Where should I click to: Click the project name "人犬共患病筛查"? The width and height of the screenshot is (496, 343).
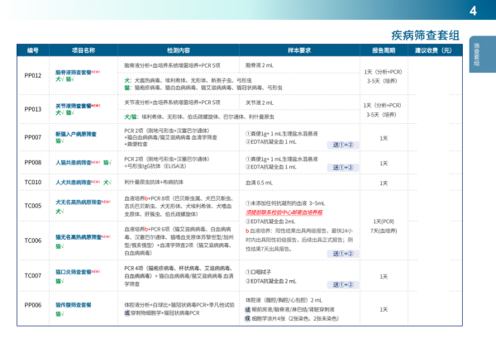74,183
